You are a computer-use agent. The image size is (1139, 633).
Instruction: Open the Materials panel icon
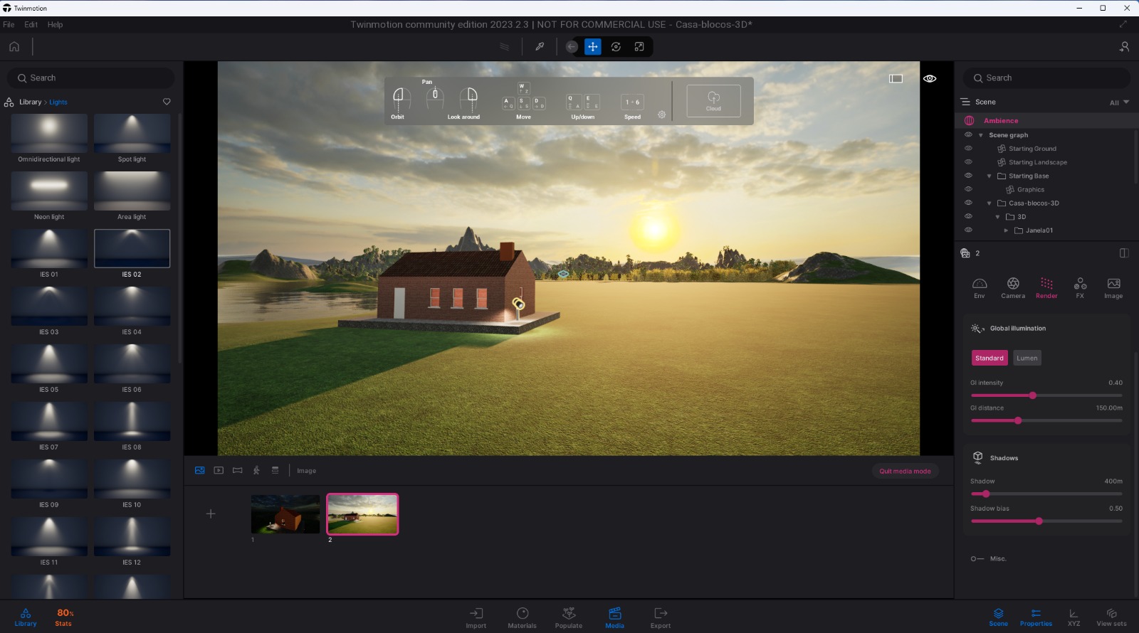pos(522,614)
